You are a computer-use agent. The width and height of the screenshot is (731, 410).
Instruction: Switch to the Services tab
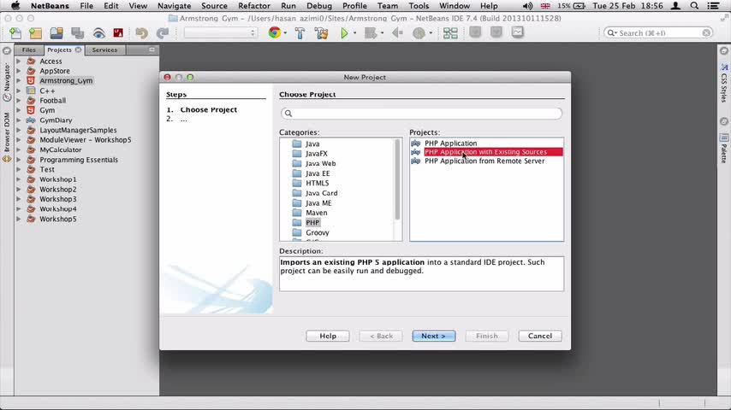[x=104, y=50]
